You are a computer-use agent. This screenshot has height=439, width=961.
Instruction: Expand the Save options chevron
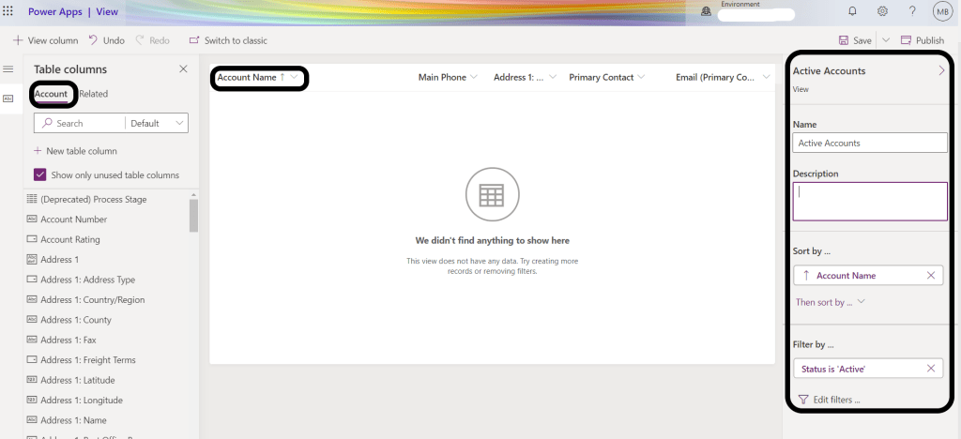click(885, 40)
